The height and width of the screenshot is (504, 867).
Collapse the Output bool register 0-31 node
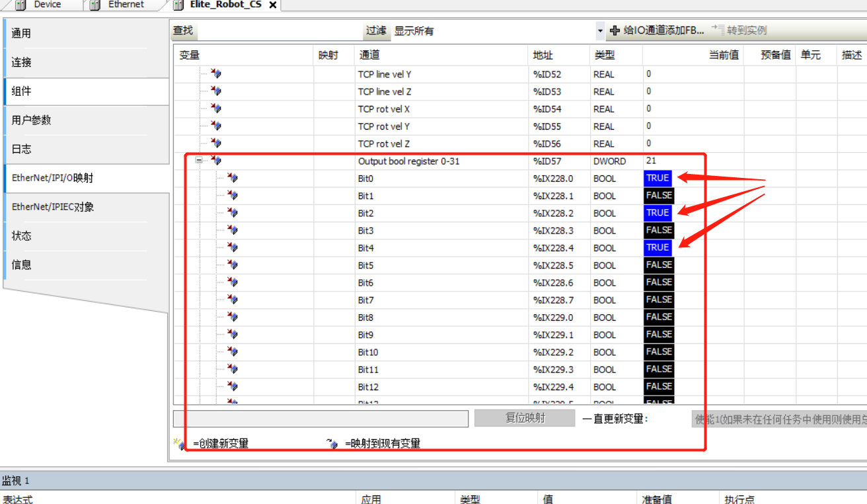[x=199, y=161]
